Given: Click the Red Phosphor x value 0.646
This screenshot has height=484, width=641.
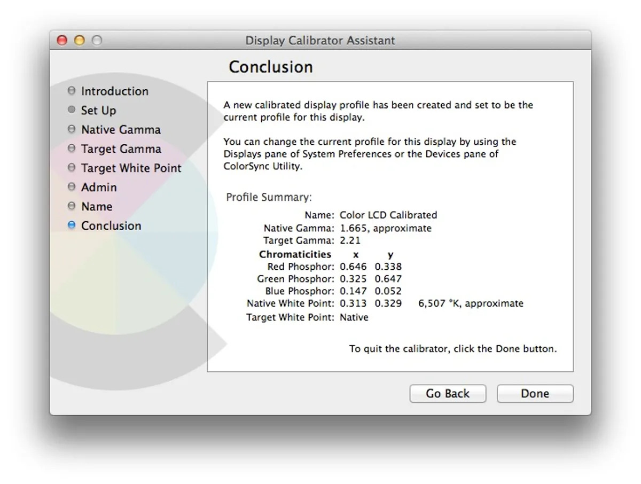Looking at the screenshot, I should pos(354,267).
